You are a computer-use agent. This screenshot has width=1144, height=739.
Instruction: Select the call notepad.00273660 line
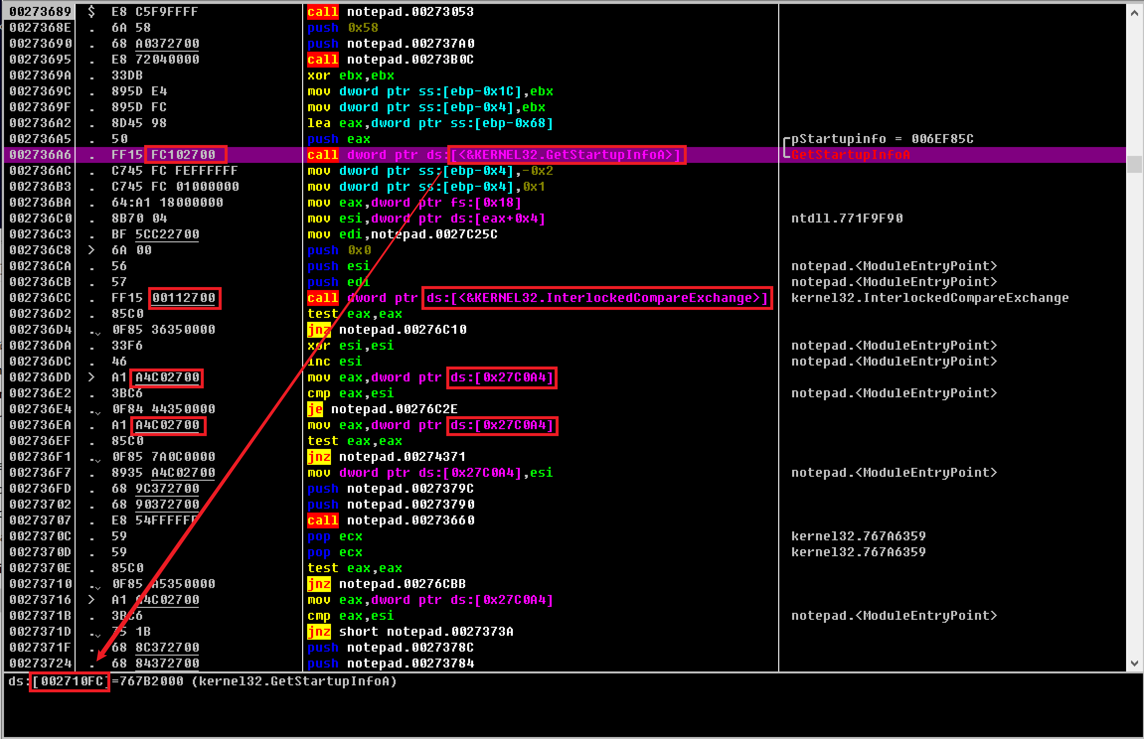pos(391,520)
